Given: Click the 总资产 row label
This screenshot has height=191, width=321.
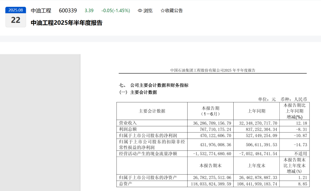Looking at the screenshot, I should (x=125, y=184).
